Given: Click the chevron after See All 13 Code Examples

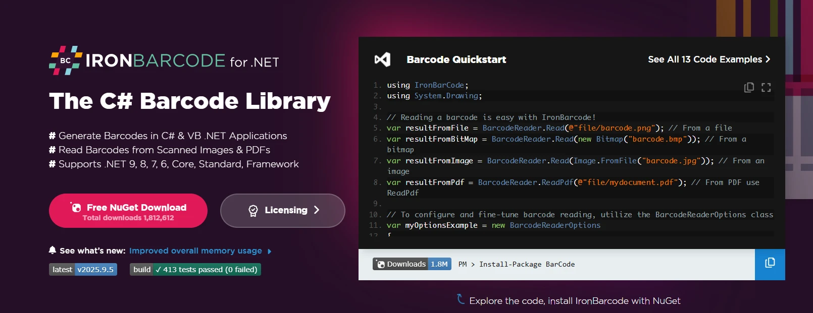Looking at the screenshot, I should pos(768,59).
